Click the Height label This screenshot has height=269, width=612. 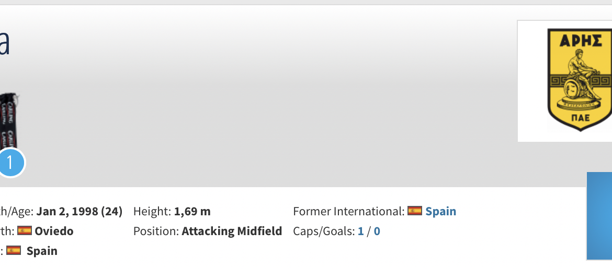pyautogui.click(x=152, y=211)
